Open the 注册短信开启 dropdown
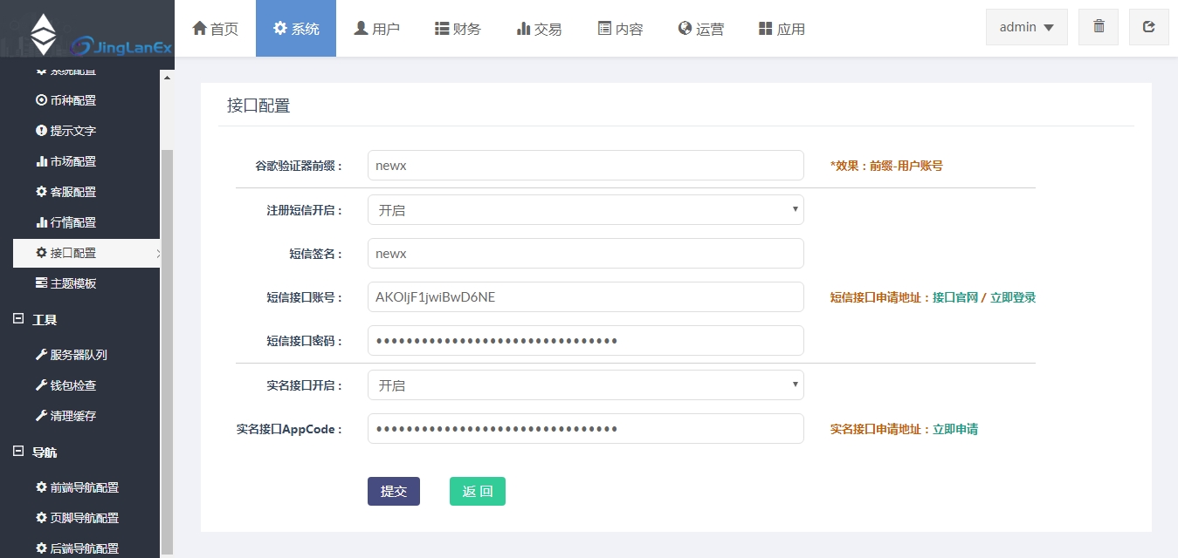 tap(585, 210)
